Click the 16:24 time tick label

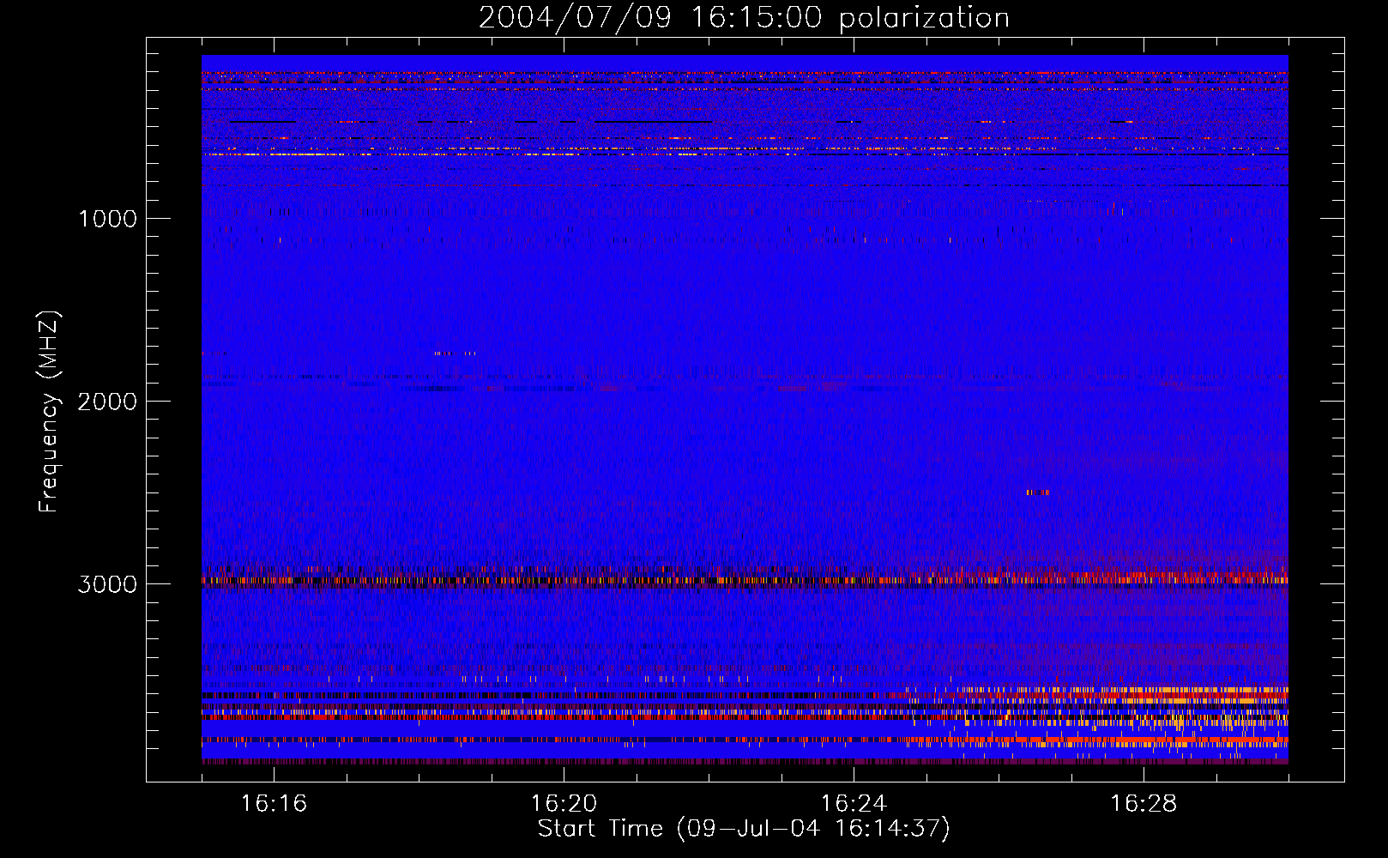click(854, 804)
